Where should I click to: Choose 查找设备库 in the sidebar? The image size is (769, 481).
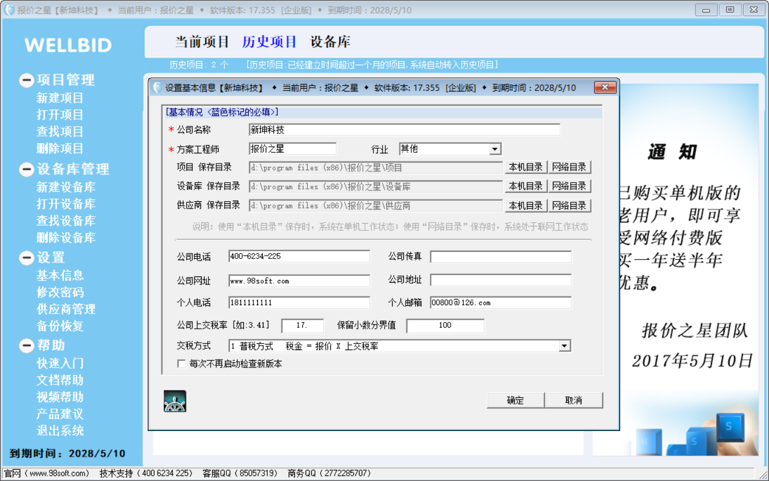tap(66, 221)
